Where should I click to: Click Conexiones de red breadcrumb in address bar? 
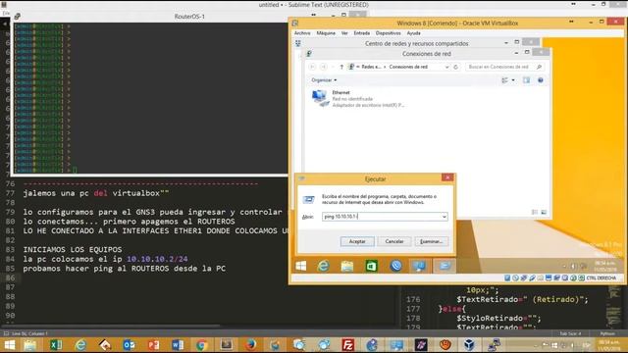point(408,67)
